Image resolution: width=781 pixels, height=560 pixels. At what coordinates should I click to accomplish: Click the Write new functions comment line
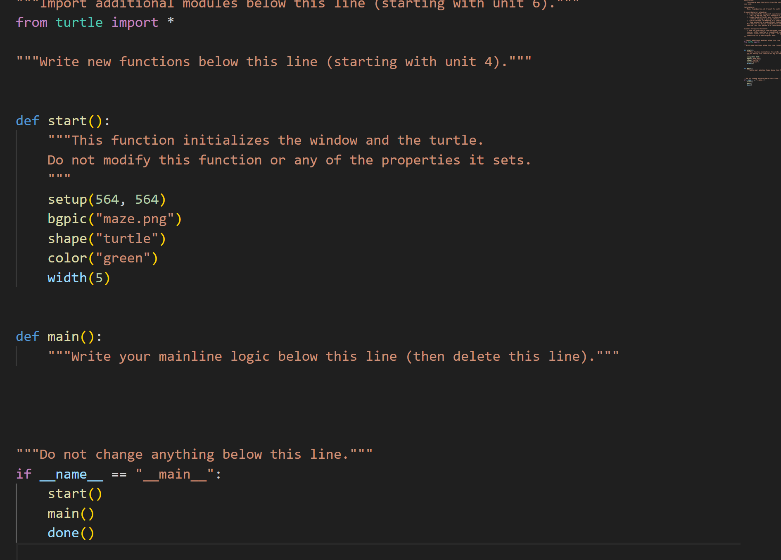273,61
